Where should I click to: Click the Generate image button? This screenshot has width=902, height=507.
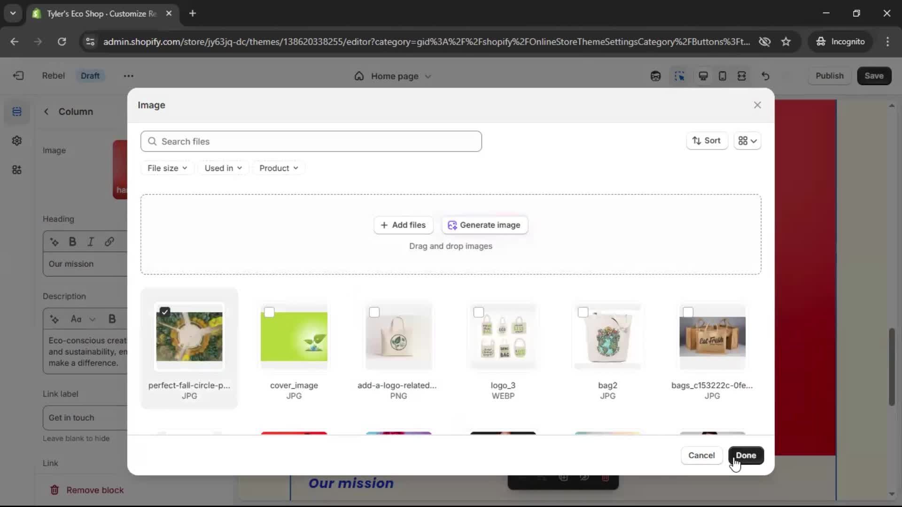tap(484, 225)
